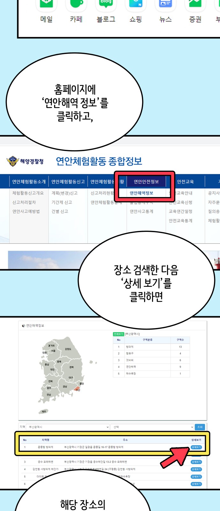Screen dimensions: 220x511
Task: Open 연안사고예방법 link
Action: tap(26, 211)
